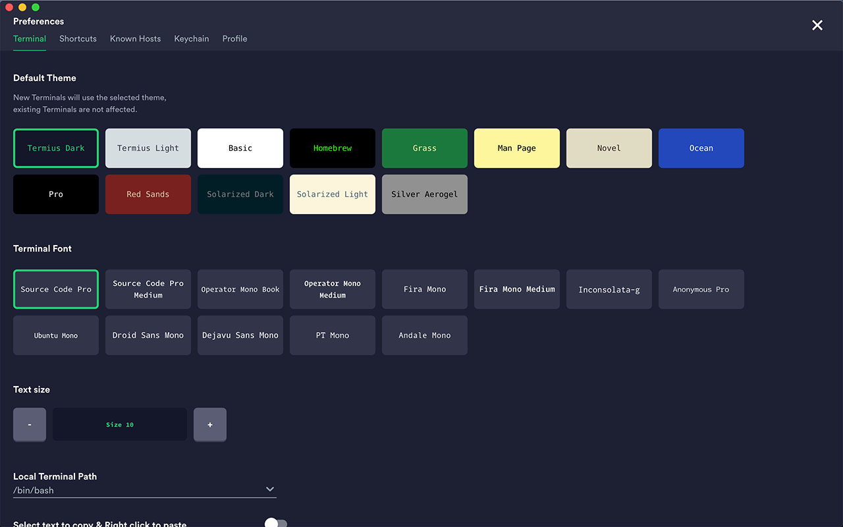
Task: Click the Size 10 text size field
Action: pyautogui.click(x=120, y=425)
